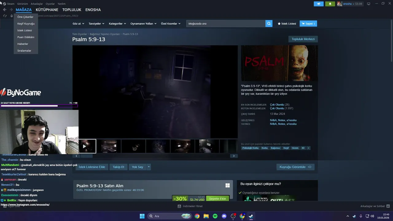Open File Explorer from the taskbar
The image size is (393, 221).
pyautogui.click(x=206, y=216)
